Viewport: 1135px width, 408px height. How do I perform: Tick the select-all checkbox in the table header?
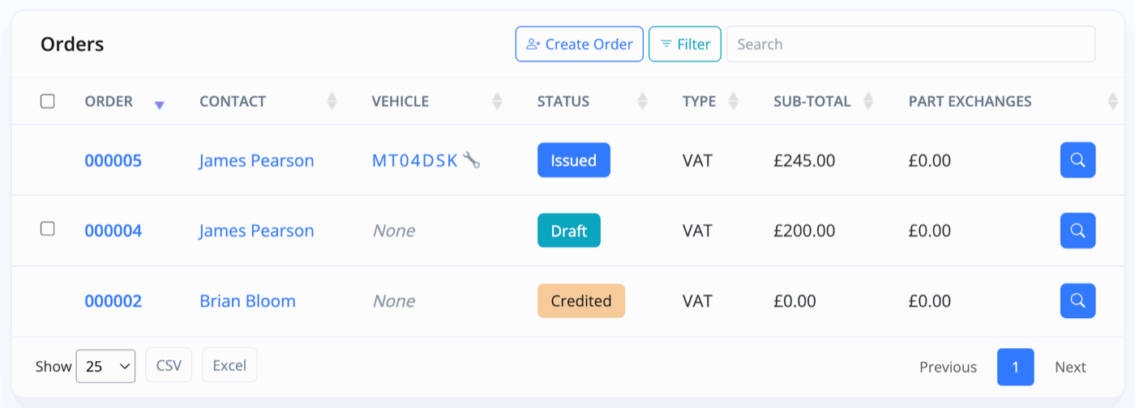click(x=48, y=101)
